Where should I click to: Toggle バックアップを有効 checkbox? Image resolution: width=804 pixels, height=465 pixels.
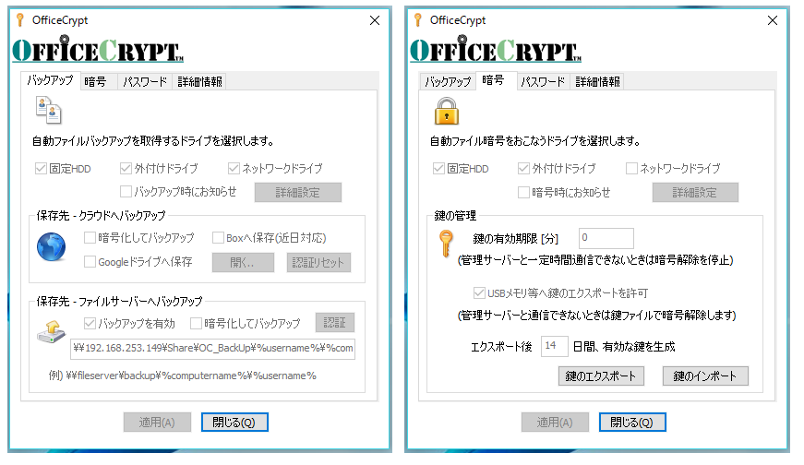click(90, 324)
